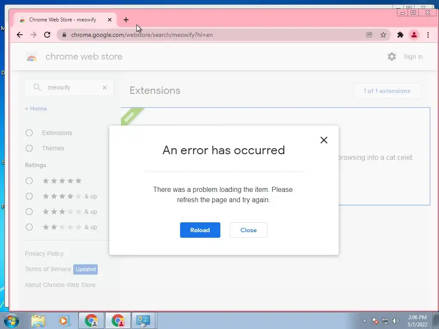Open Chrome three-dot menu
This screenshot has height=329, width=439.
click(x=428, y=35)
